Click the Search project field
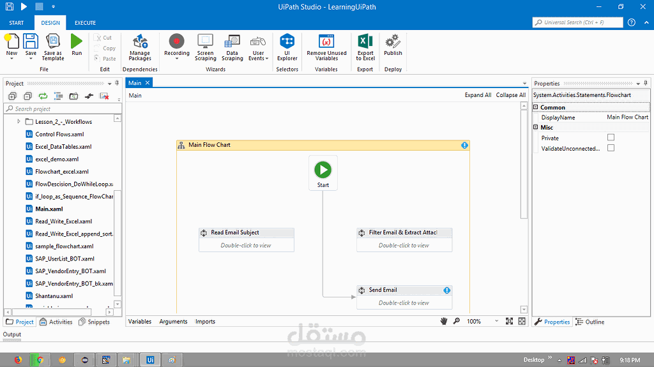Viewport: 654px width, 367px height. [x=63, y=109]
